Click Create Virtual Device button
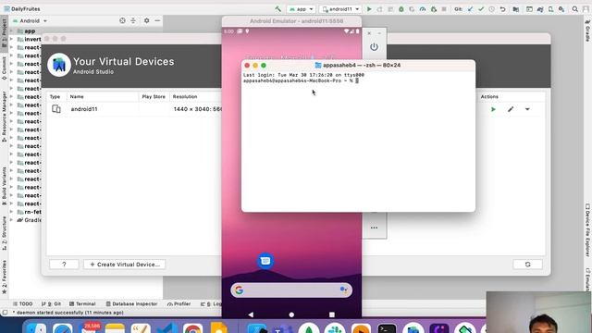The height and width of the screenshot is (333, 592). click(x=125, y=265)
